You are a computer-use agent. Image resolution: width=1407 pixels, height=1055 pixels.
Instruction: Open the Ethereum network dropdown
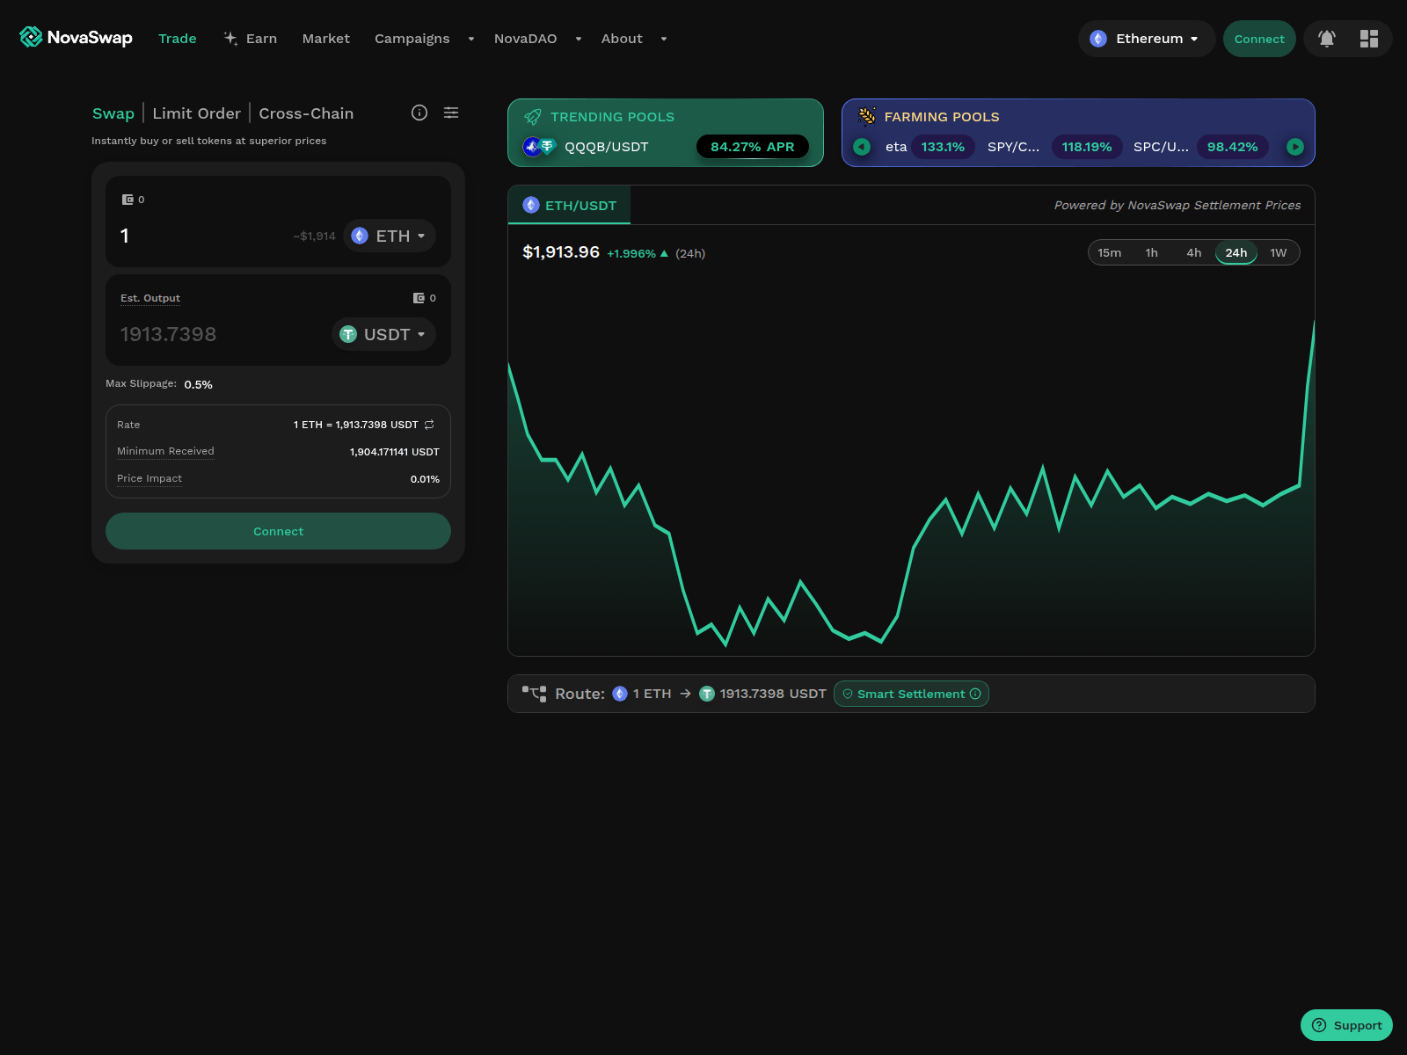tap(1147, 39)
